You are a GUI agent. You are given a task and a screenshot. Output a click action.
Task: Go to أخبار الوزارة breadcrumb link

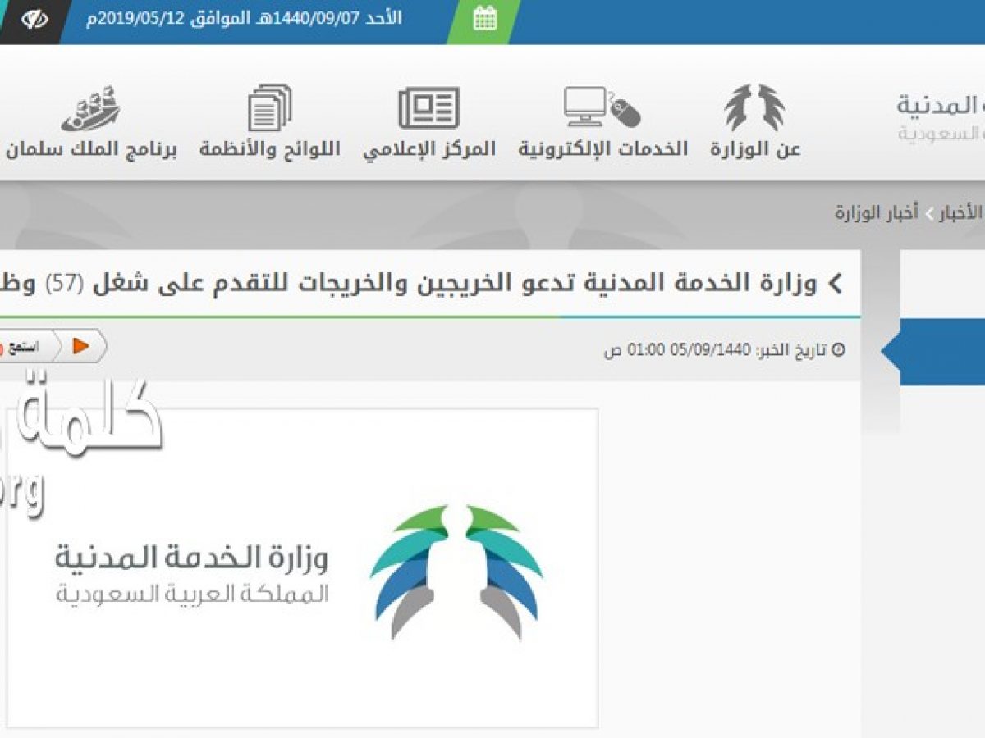877,213
